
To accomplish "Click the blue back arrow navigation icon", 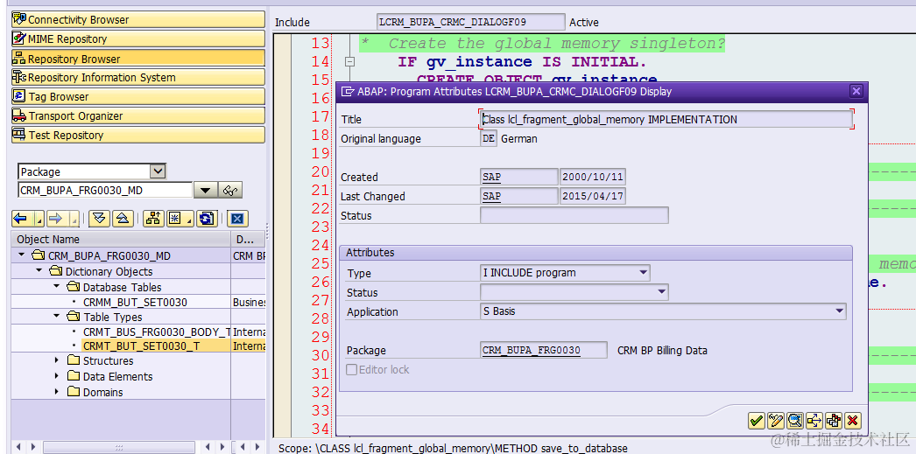I will pos(20,219).
